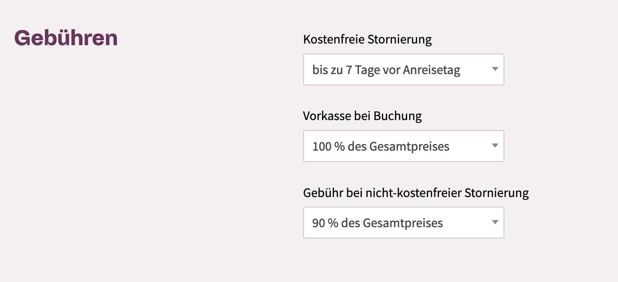The width and height of the screenshot is (618, 282).
Task: Open the Kostenfreie Stornierung dropdown
Action: (403, 69)
